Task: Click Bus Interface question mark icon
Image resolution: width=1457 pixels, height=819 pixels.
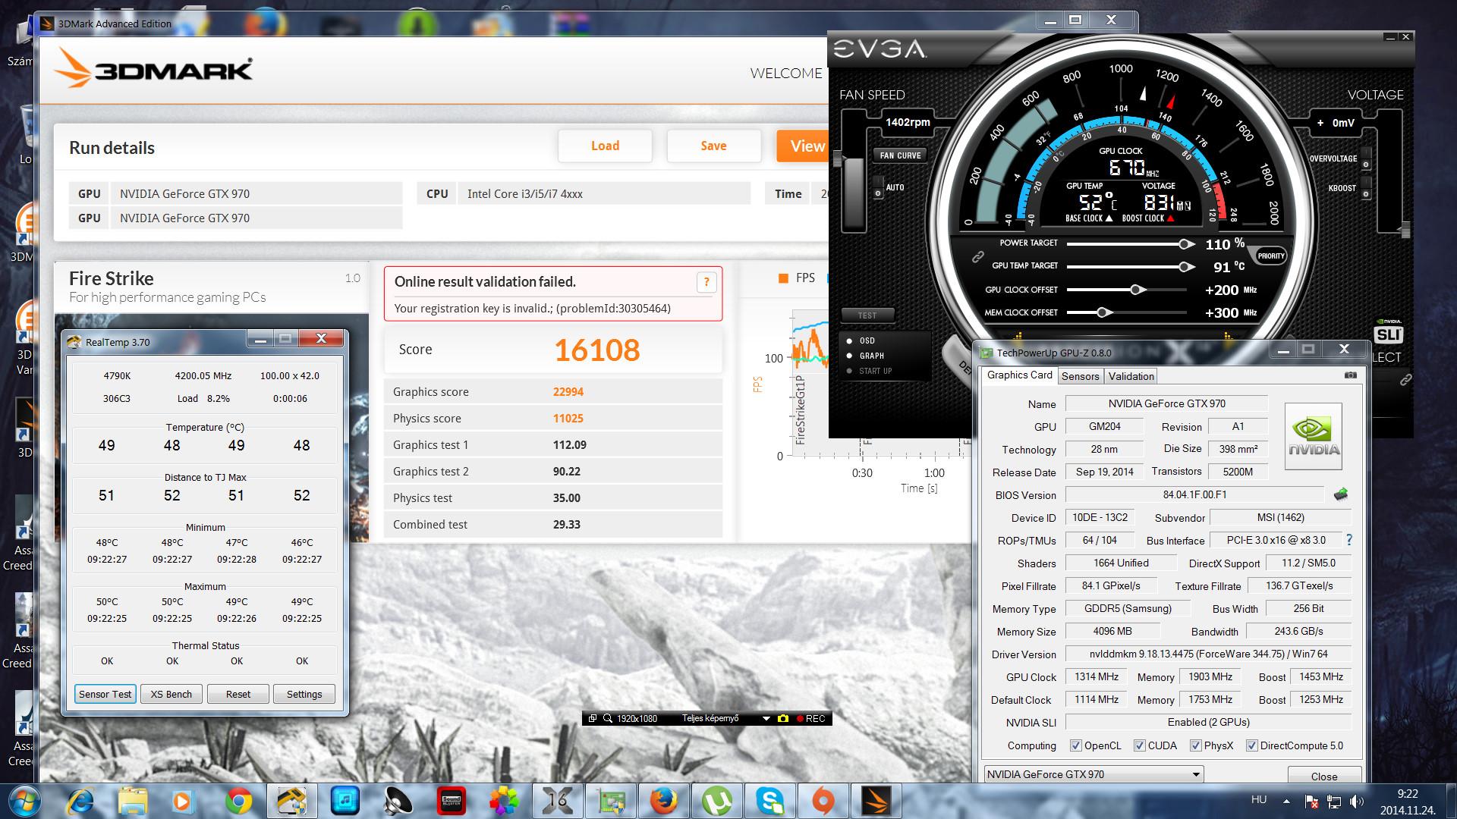Action: click(x=1348, y=540)
